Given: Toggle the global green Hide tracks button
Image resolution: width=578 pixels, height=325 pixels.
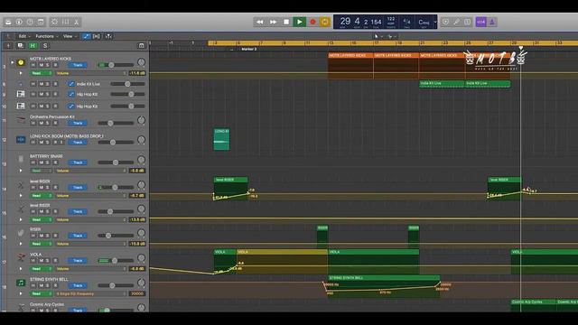Looking at the screenshot, I should pos(33,46).
